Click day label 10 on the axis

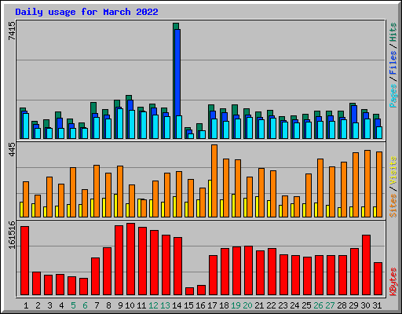[x=130, y=305]
